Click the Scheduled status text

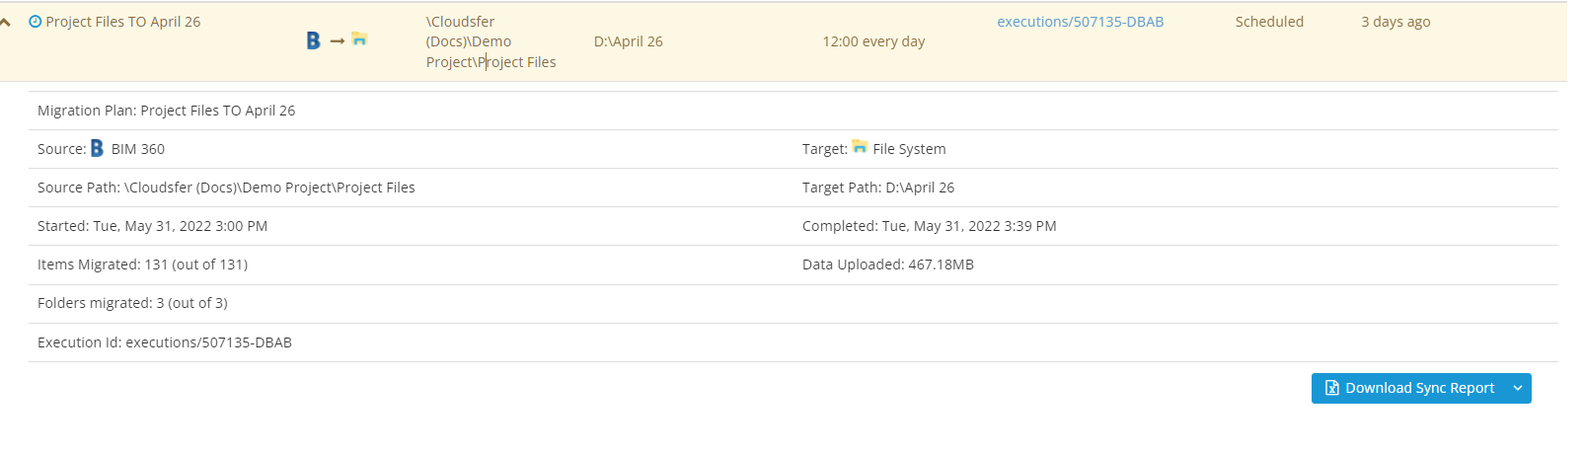pos(1269,22)
